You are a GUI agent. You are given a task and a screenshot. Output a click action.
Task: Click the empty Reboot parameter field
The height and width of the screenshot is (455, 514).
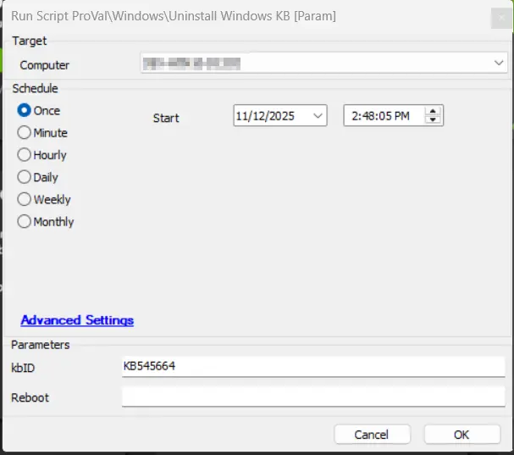(x=313, y=397)
